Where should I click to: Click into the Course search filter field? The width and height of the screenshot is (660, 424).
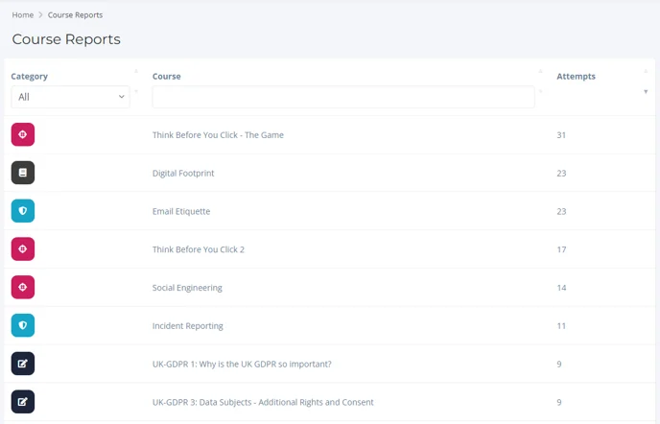(x=343, y=97)
